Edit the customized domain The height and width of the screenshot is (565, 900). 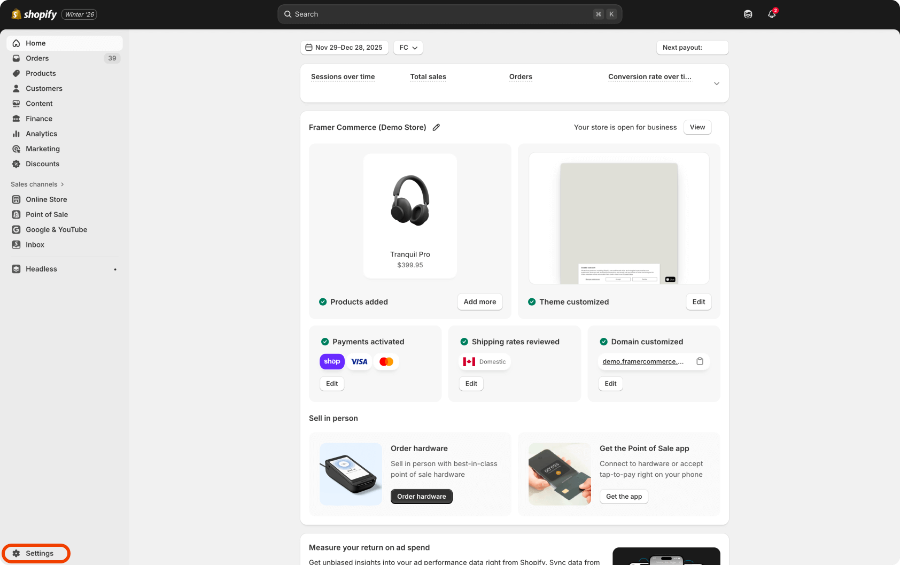point(610,384)
